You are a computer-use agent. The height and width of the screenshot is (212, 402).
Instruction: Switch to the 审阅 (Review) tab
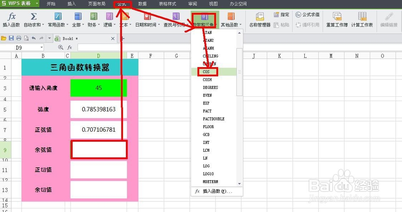click(193, 4)
